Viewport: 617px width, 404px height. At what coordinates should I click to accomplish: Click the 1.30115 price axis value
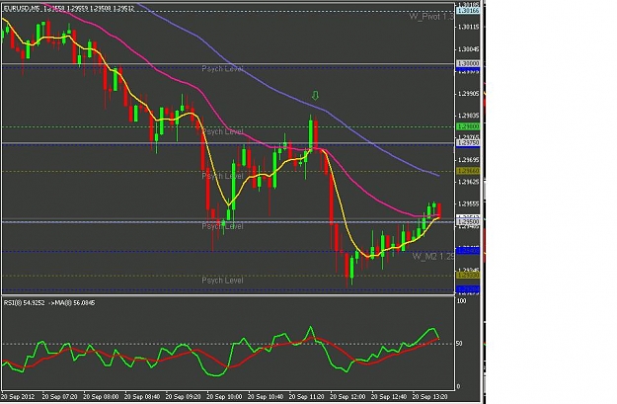[x=468, y=27]
